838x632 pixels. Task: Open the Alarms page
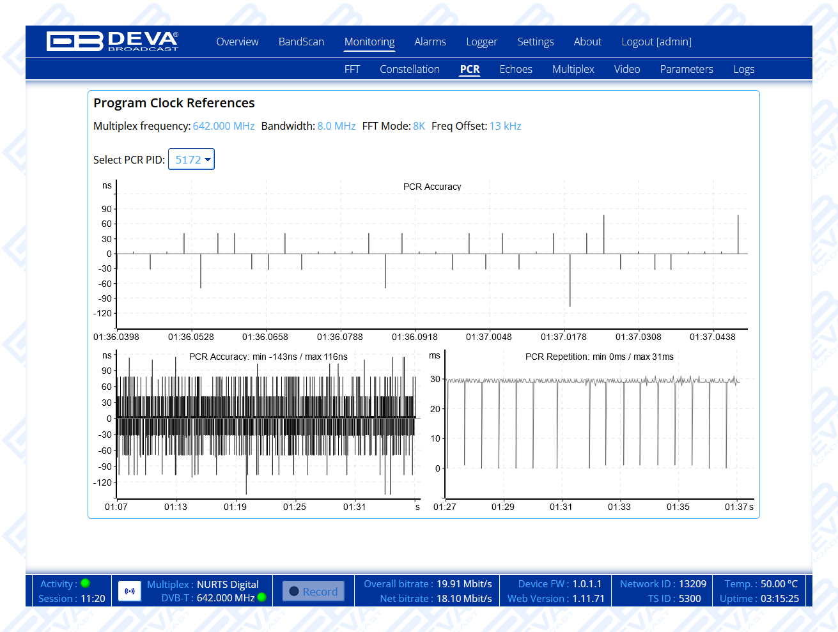(x=430, y=42)
